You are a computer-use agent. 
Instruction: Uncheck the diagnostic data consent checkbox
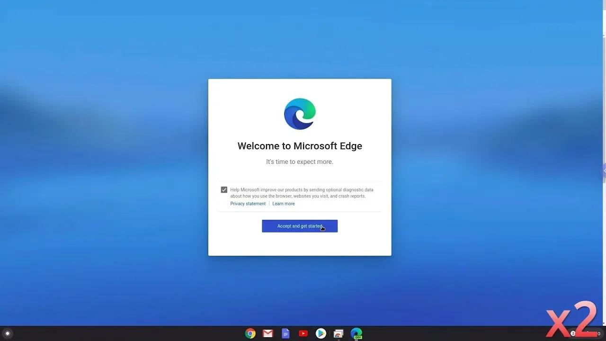click(x=223, y=189)
